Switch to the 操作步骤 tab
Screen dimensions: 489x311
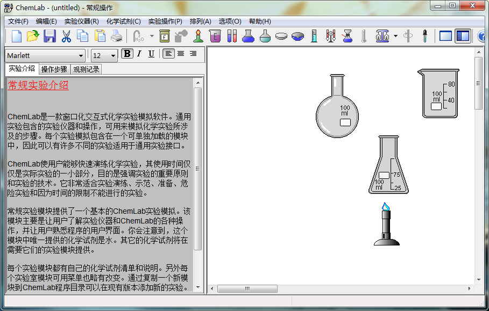54,69
